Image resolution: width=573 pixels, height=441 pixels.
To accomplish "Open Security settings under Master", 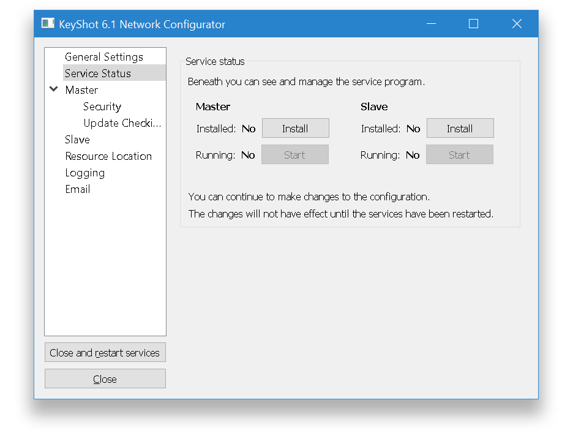I will (x=102, y=107).
